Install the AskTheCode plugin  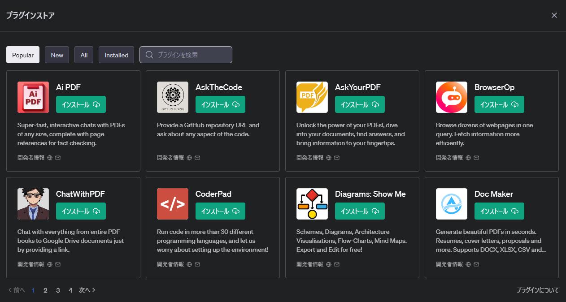(220, 104)
